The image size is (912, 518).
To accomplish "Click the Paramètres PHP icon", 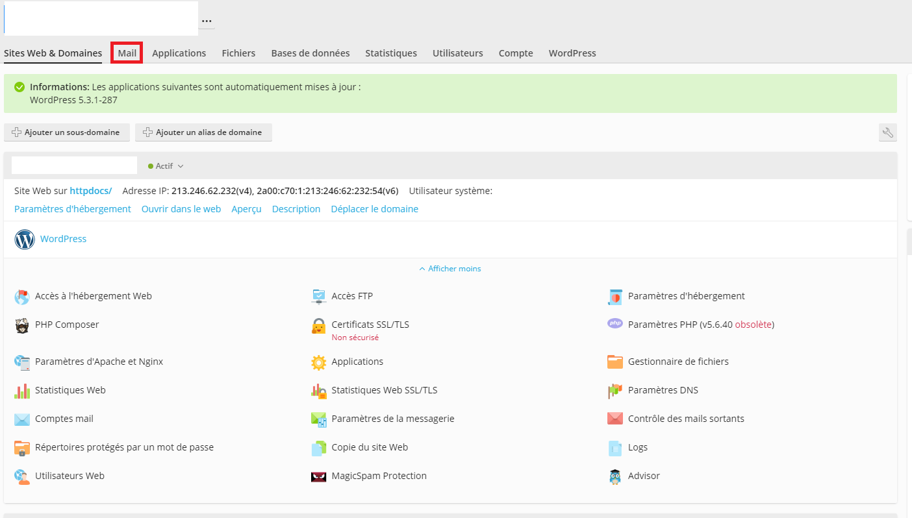I will pos(615,323).
